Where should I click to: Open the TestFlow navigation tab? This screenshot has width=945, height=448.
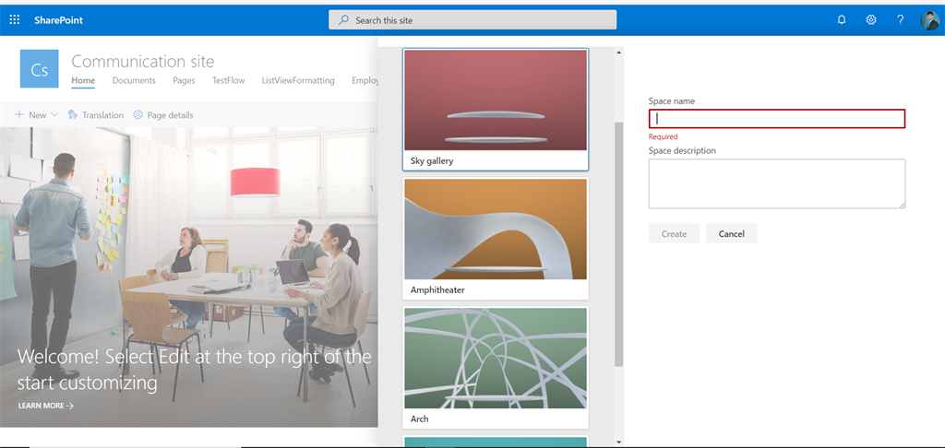coord(229,81)
